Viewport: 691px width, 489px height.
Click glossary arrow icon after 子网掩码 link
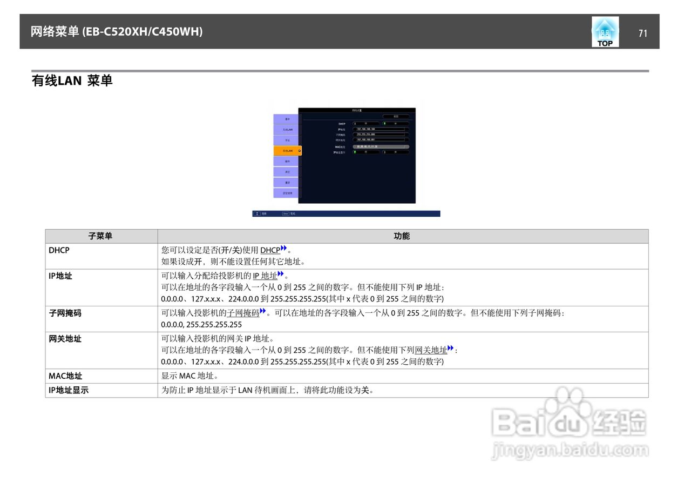263,311
